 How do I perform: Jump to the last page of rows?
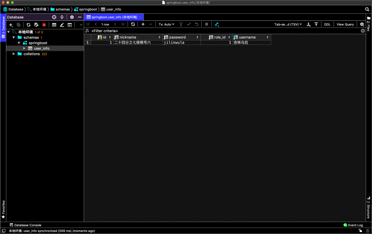(123, 24)
